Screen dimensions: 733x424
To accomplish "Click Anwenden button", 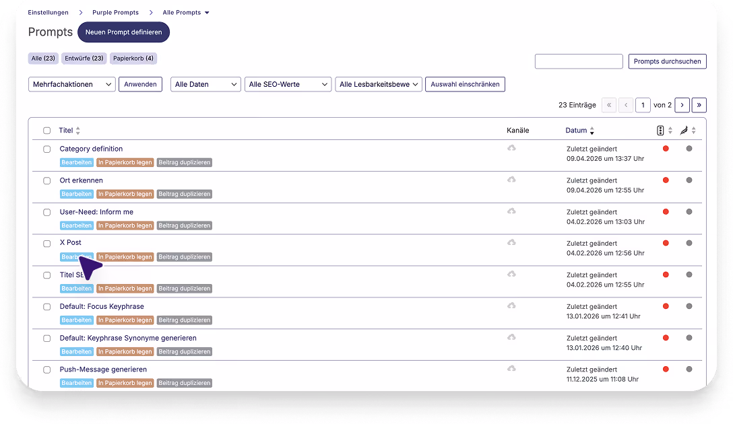I will [x=140, y=85].
